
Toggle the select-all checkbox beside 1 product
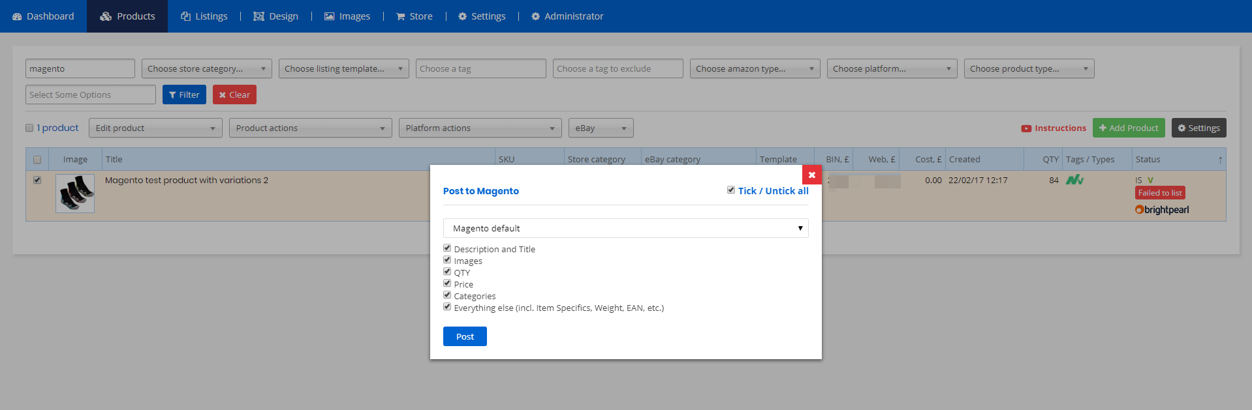click(x=29, y=128)
